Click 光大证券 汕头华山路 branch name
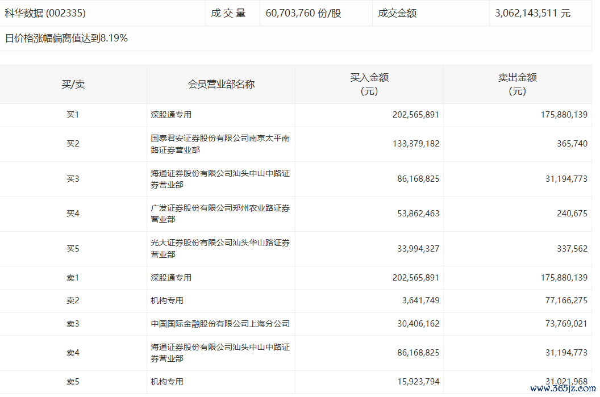The image size is (600, 397). 220,249
